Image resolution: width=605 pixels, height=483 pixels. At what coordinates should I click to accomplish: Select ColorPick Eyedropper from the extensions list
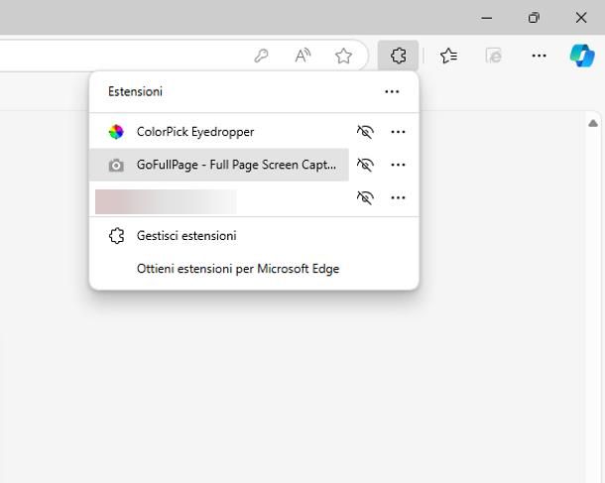point(219,132)
